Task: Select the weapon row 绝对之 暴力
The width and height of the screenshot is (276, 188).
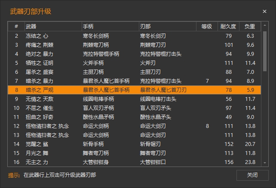Action: pos(134,54)
